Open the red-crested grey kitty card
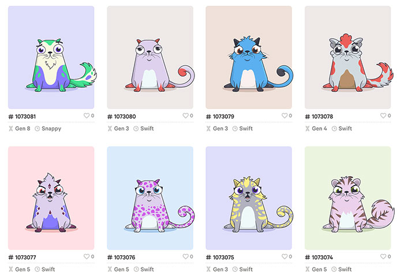Screen dimensions: 404x280 (x=347, y=58)
